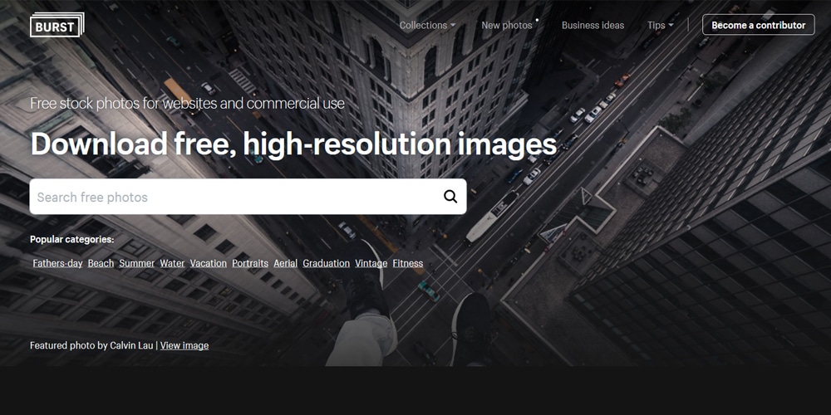Click the 'Download free, high-resolution images' heading

(x=293, y=144)
